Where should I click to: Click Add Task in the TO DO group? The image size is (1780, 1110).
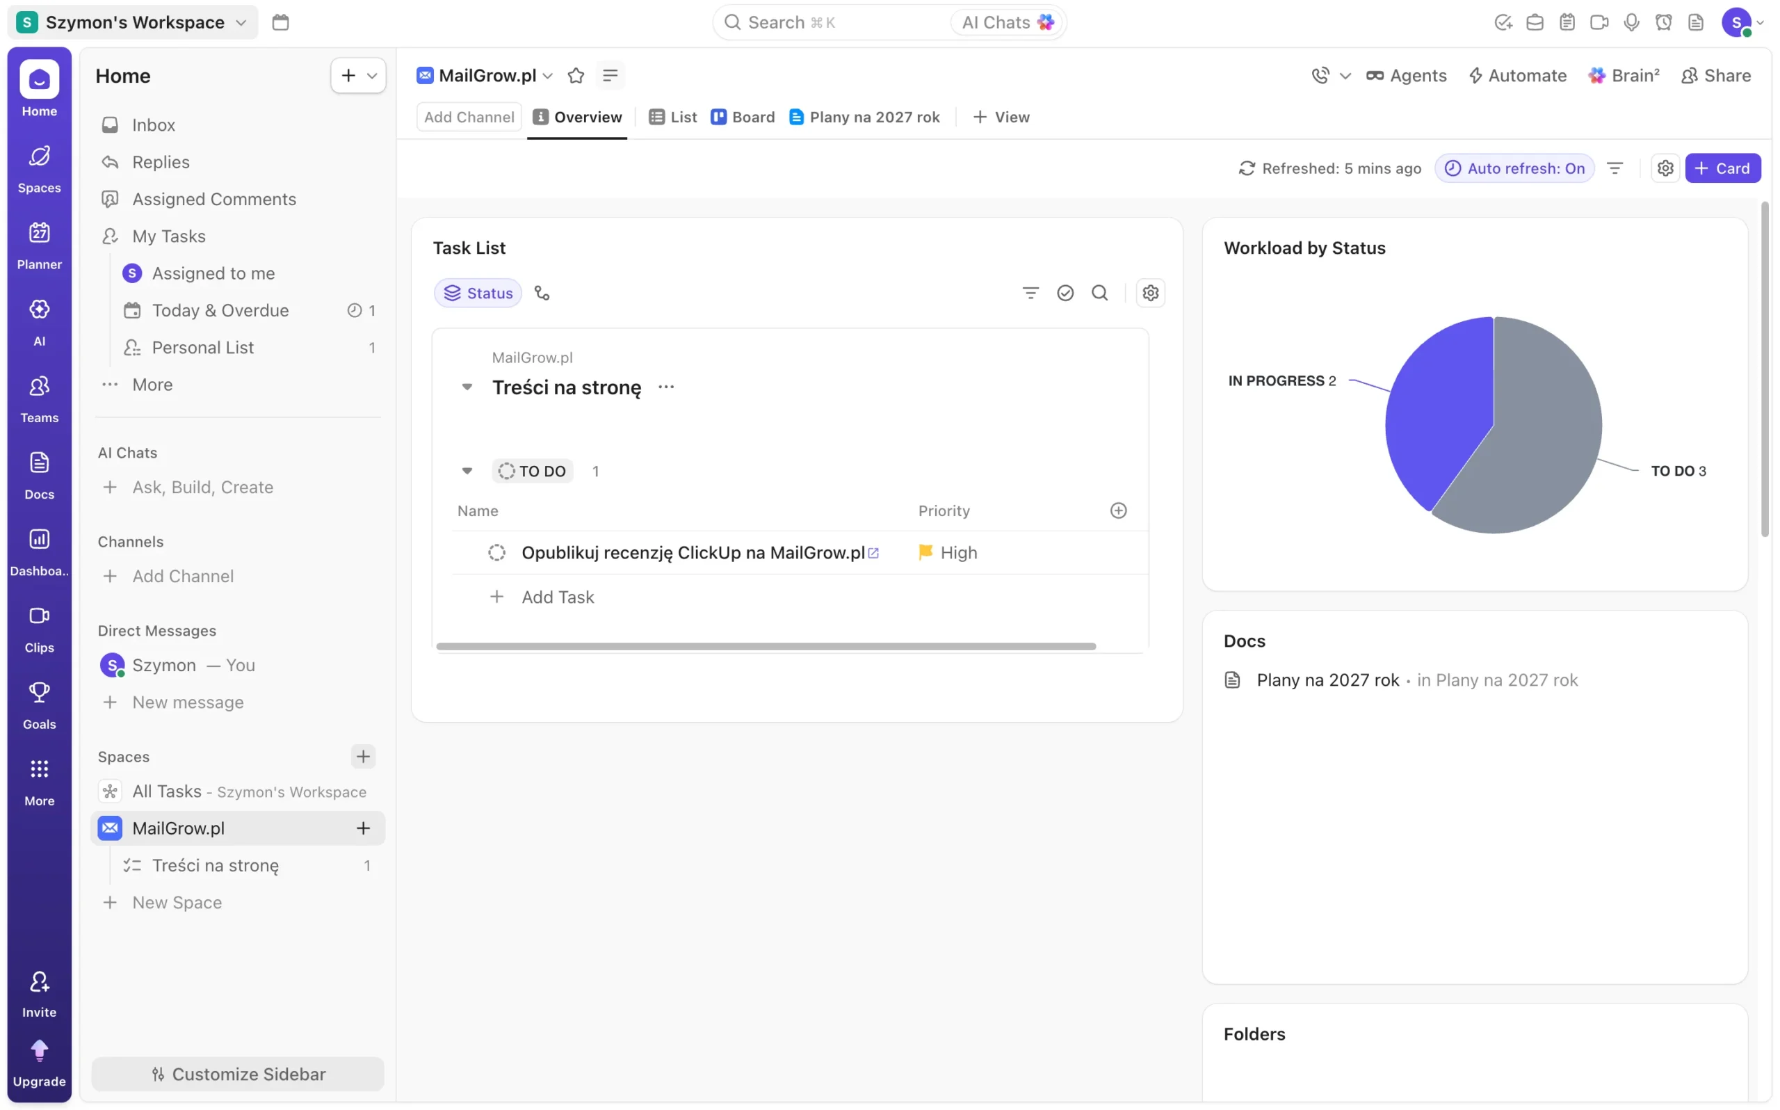pyautogui.click(x=558, y=597)
